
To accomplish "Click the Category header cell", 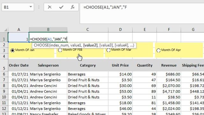I will (88, 65).
